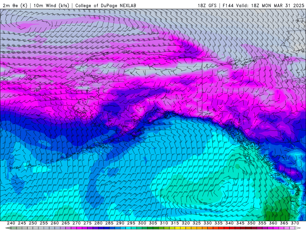This screenshot has height=230, width=306.
Task: Click the 280 legend number
Action: (98, 223)
